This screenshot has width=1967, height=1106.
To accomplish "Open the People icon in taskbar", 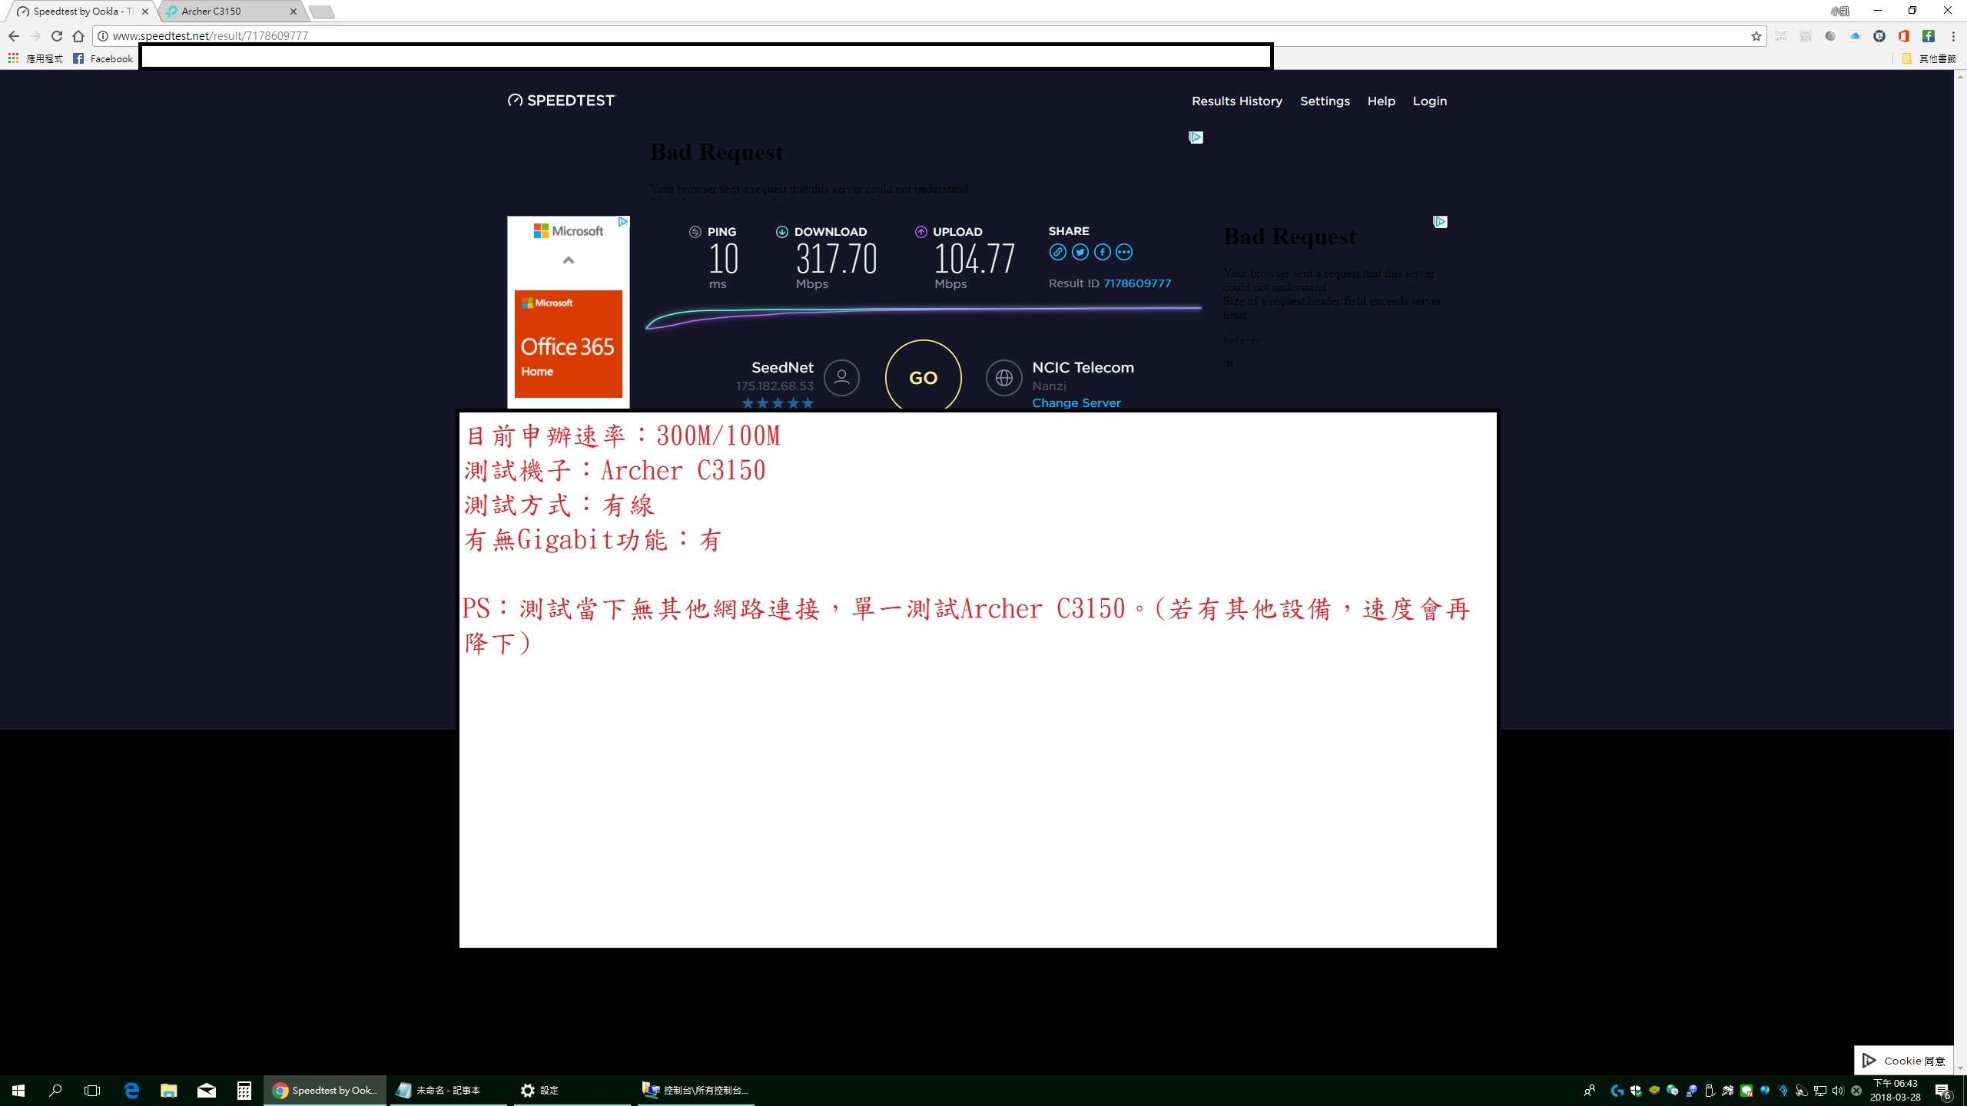I will [1590, 1091].
